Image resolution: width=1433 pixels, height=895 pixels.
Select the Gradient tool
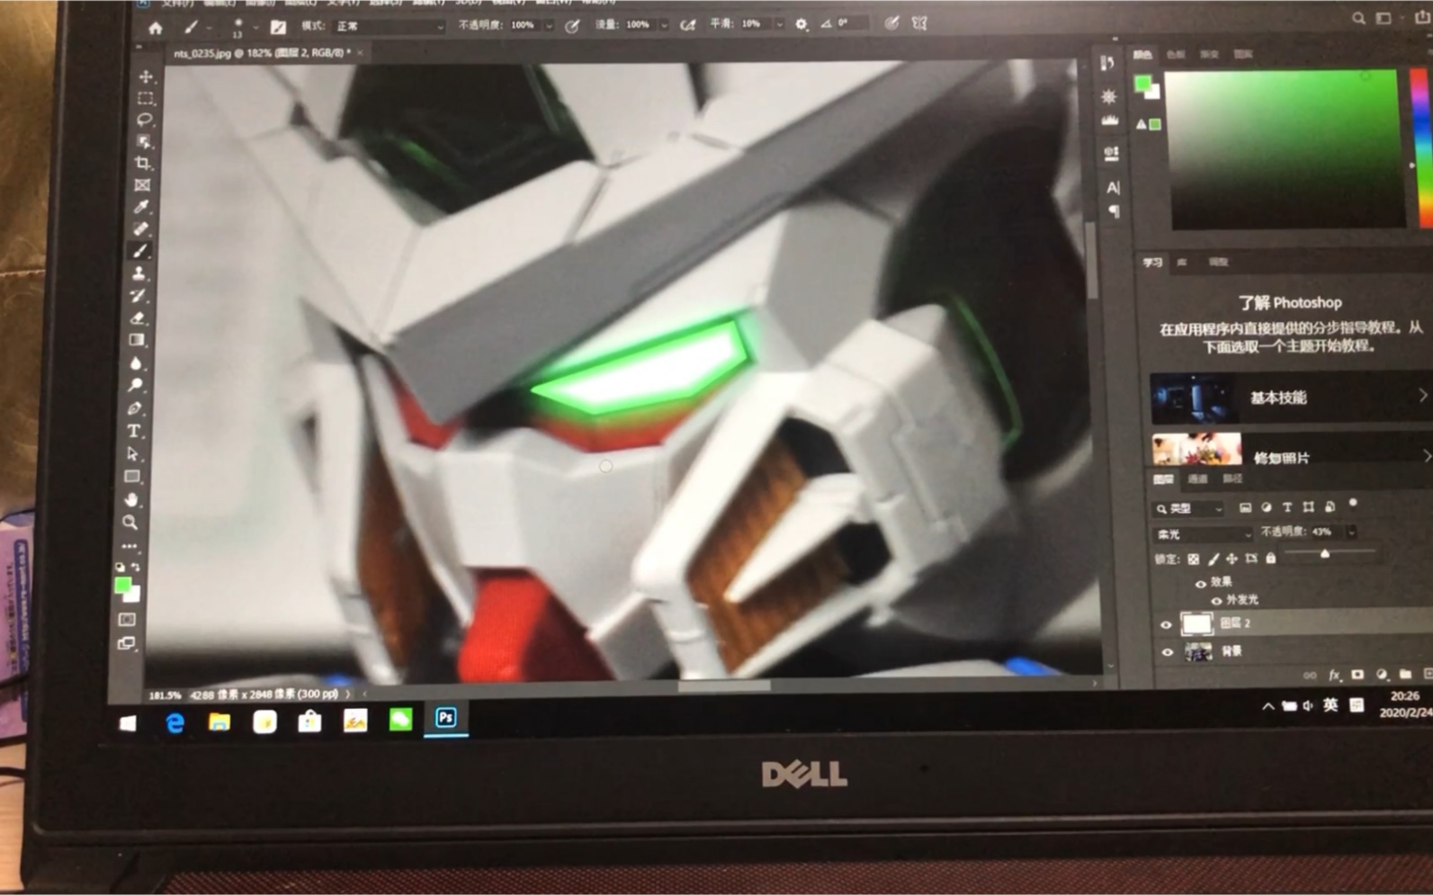(137, 341)
